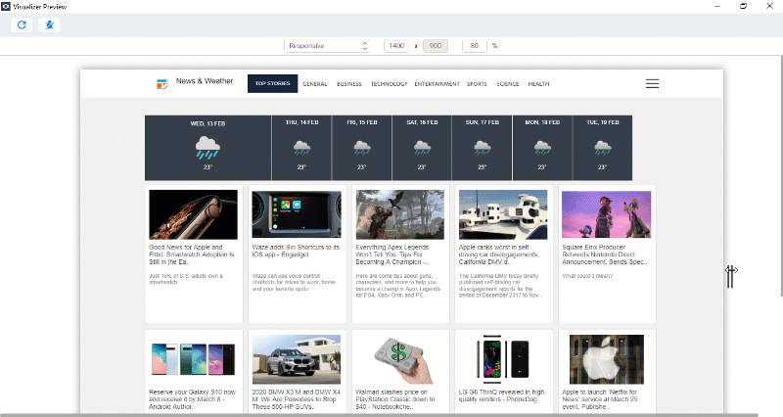Open the Apple logo store thumbnail
This screenshot has height=417, width=783.
[x=606, y=359]
